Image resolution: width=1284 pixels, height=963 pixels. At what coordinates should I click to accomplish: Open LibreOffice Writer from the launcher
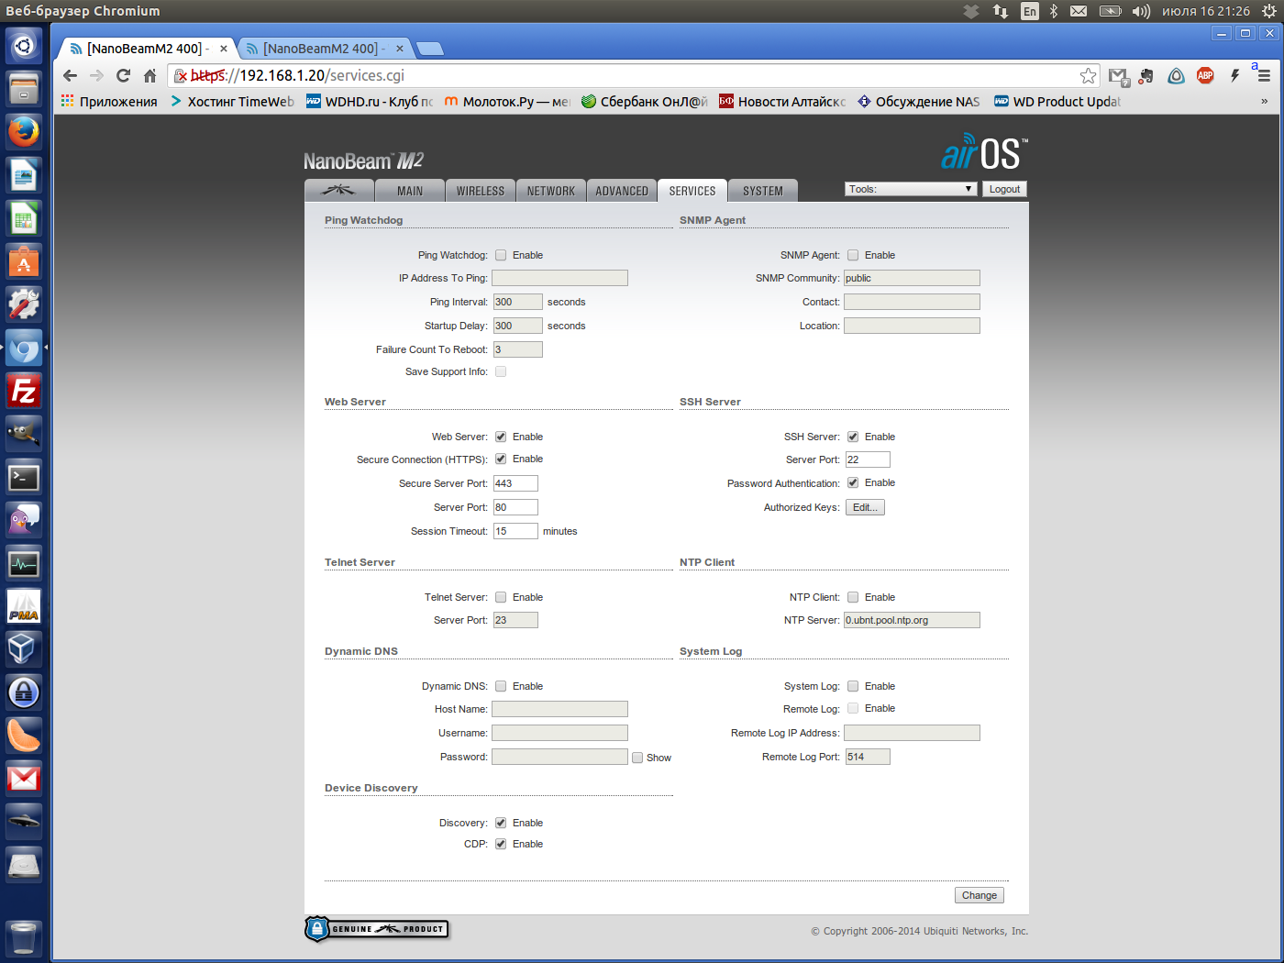(x=24, y=174)
